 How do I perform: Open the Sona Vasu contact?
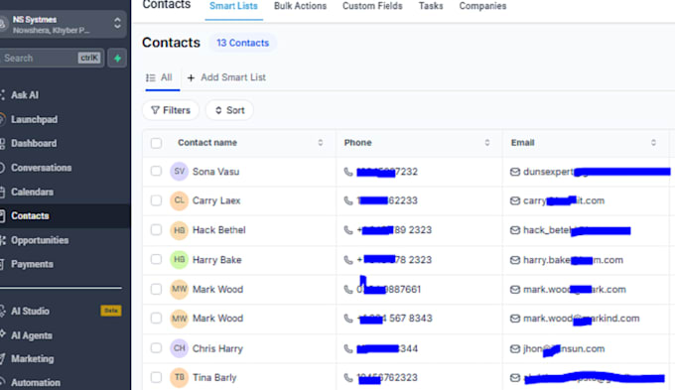point(215,172)
